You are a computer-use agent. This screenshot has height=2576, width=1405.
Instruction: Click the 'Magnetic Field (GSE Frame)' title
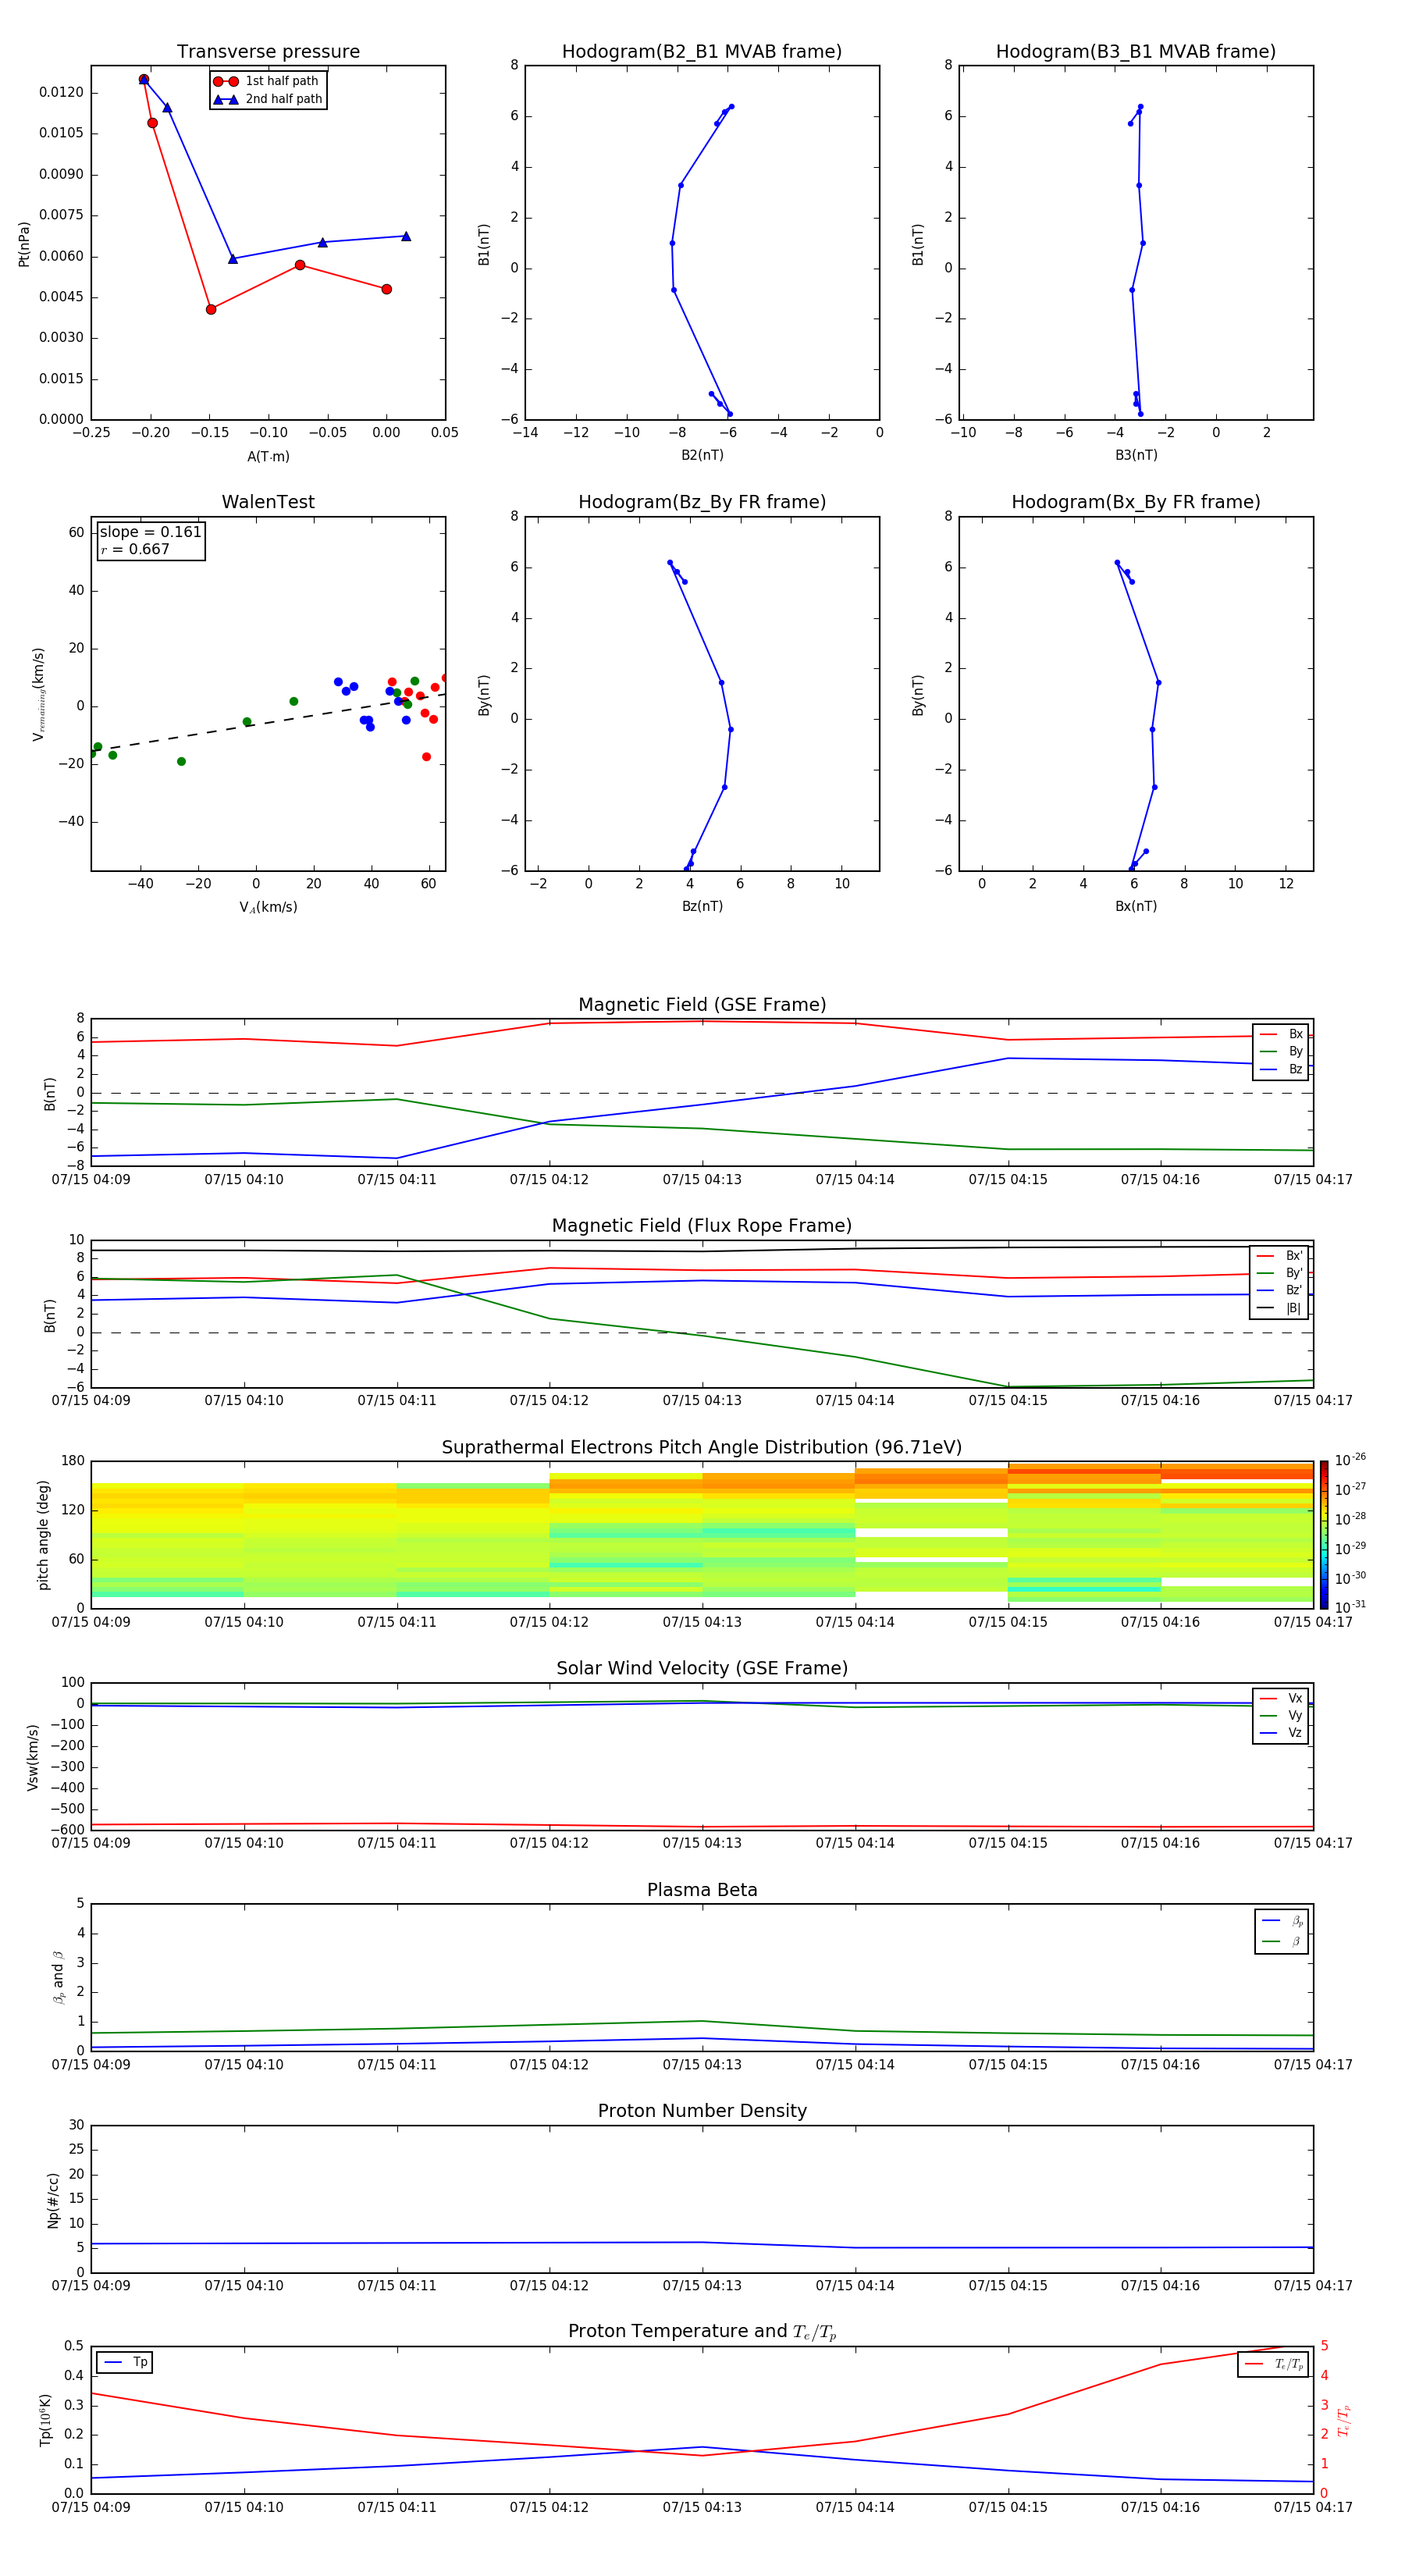pos(702,1005)
